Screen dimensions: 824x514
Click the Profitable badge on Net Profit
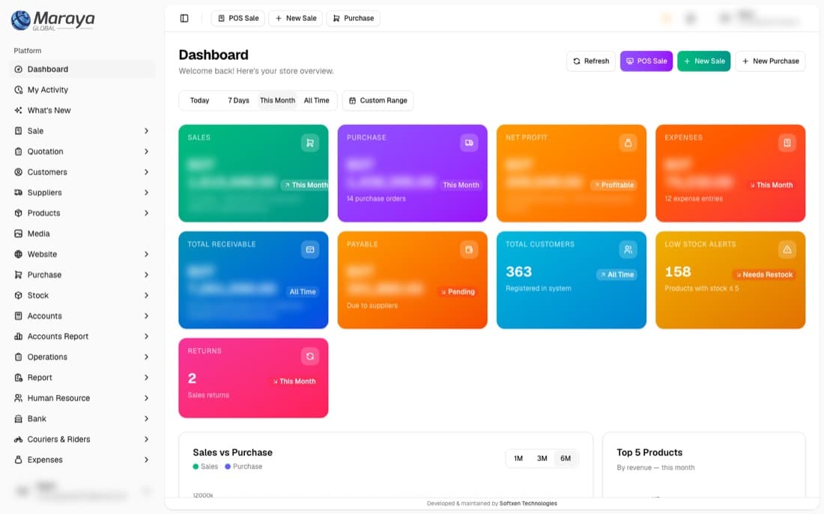coord(614,186)
